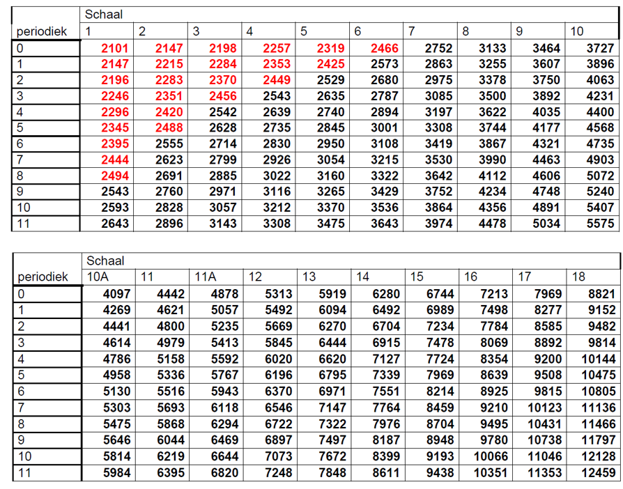Click the 10A column header
The width and height of the screenshot is (623, 489).
(x=98, y=277)
